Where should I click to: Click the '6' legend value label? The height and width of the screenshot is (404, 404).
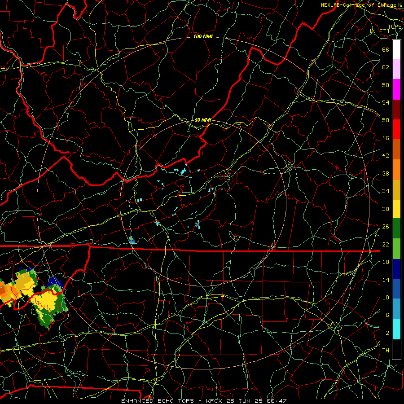387,315
